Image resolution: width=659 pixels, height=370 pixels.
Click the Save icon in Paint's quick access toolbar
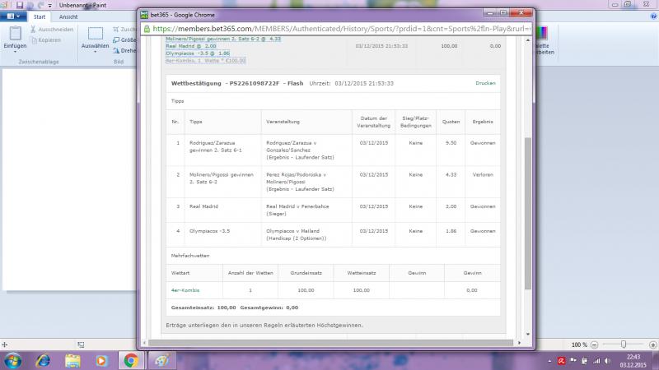19,5
